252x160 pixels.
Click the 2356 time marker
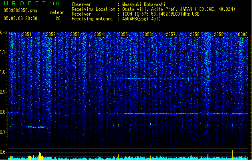[x=147, y=34]
